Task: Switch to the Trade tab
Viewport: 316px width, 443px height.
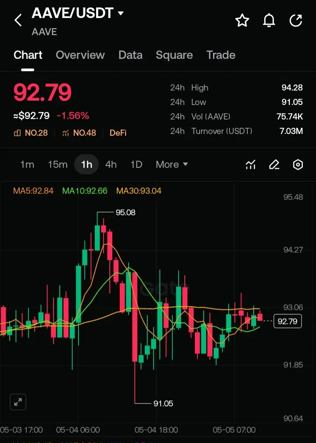Action: 221,55
